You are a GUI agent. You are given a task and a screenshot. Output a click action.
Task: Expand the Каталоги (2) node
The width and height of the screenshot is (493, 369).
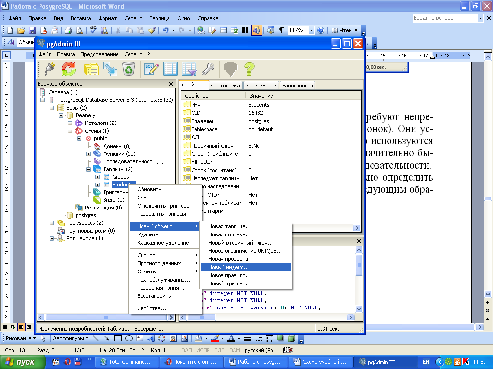point(70,123)
